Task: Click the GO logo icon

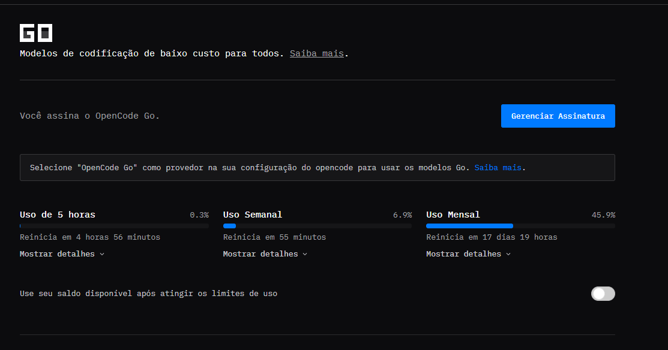Action: coord(36,33)
